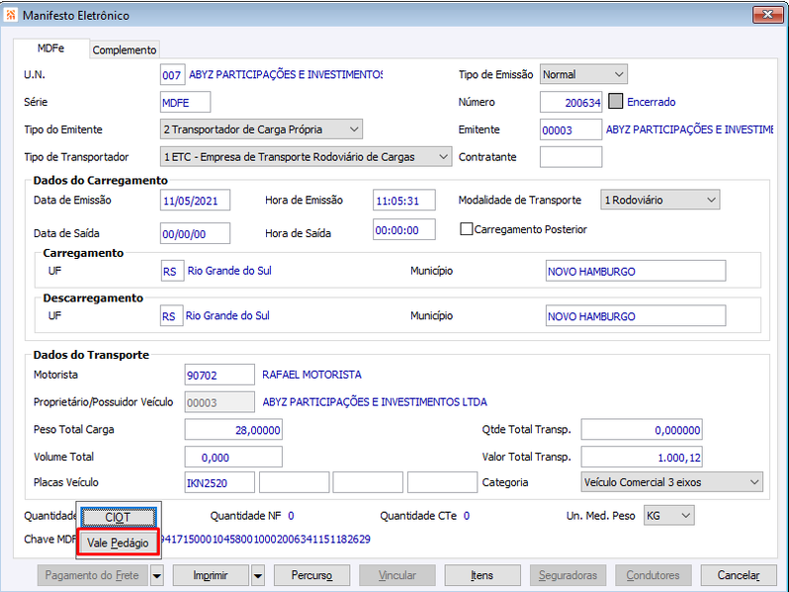
Task: Open the Categoria vehicle dropdown
Action: tap(671, 482)
